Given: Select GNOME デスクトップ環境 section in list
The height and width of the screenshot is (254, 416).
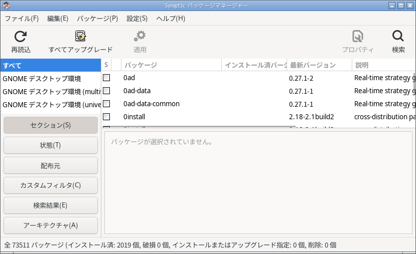Looking at the screenshot, I should pos(42,79).
